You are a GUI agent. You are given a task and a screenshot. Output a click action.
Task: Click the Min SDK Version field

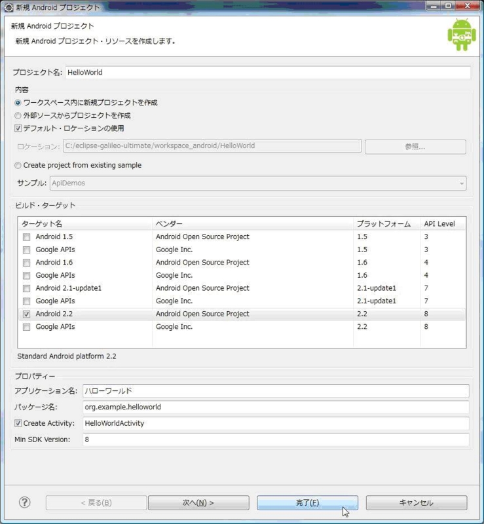click(x=276, y=440)
